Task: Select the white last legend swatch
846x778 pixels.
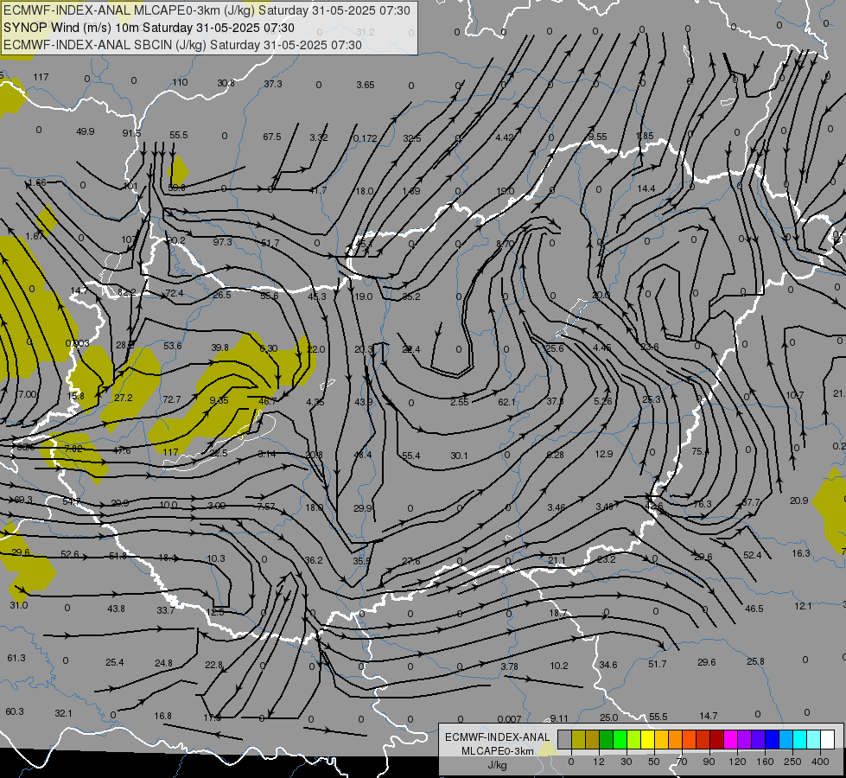Action: (x=828, y=739)
